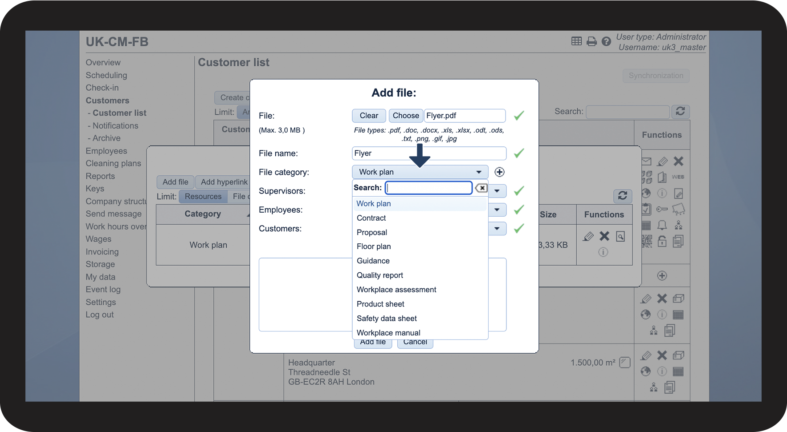Select Floor plan category option
Screen dimensions: 787x432
374,246
